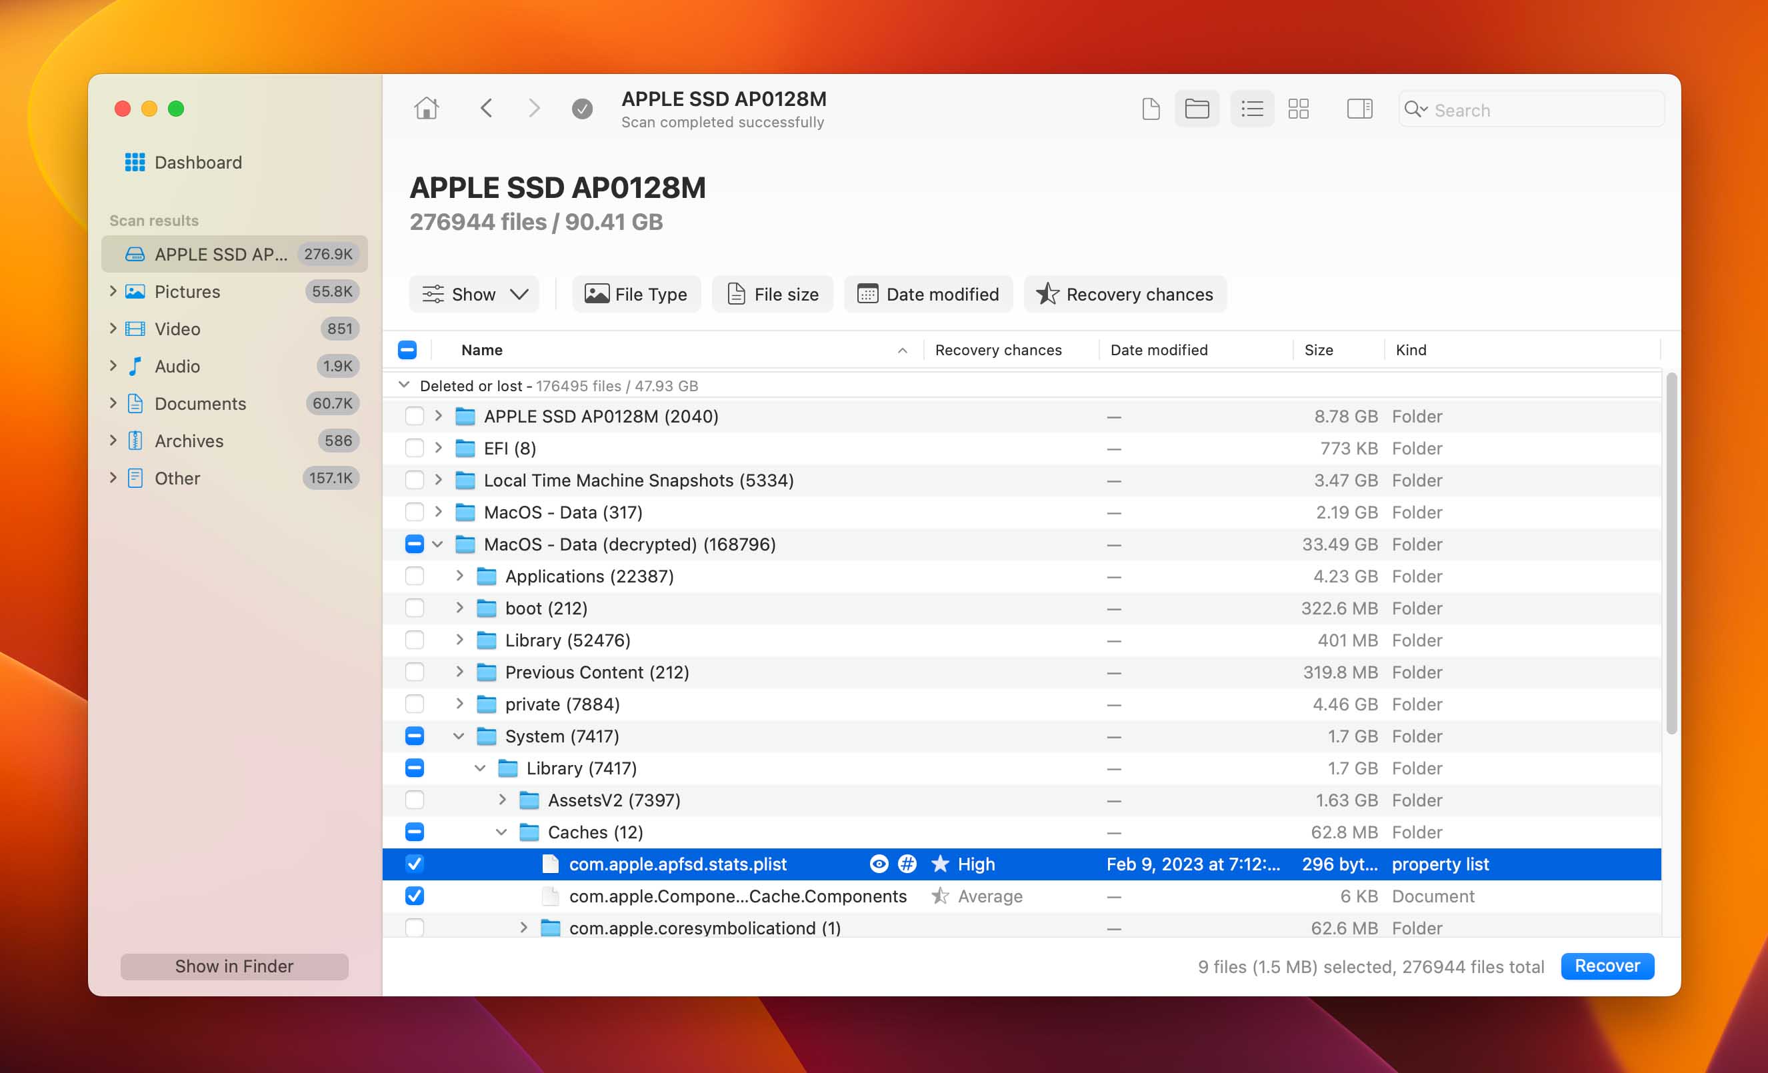
Task: Expand the APPLE SSD AP0128M (2040) folder
Action: [439, 415]
